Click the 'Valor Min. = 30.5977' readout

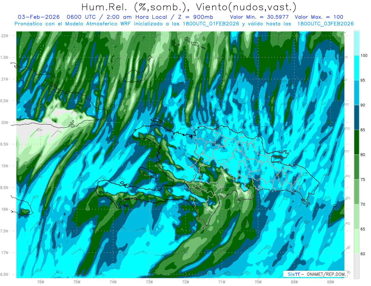[x=259, y=17]
